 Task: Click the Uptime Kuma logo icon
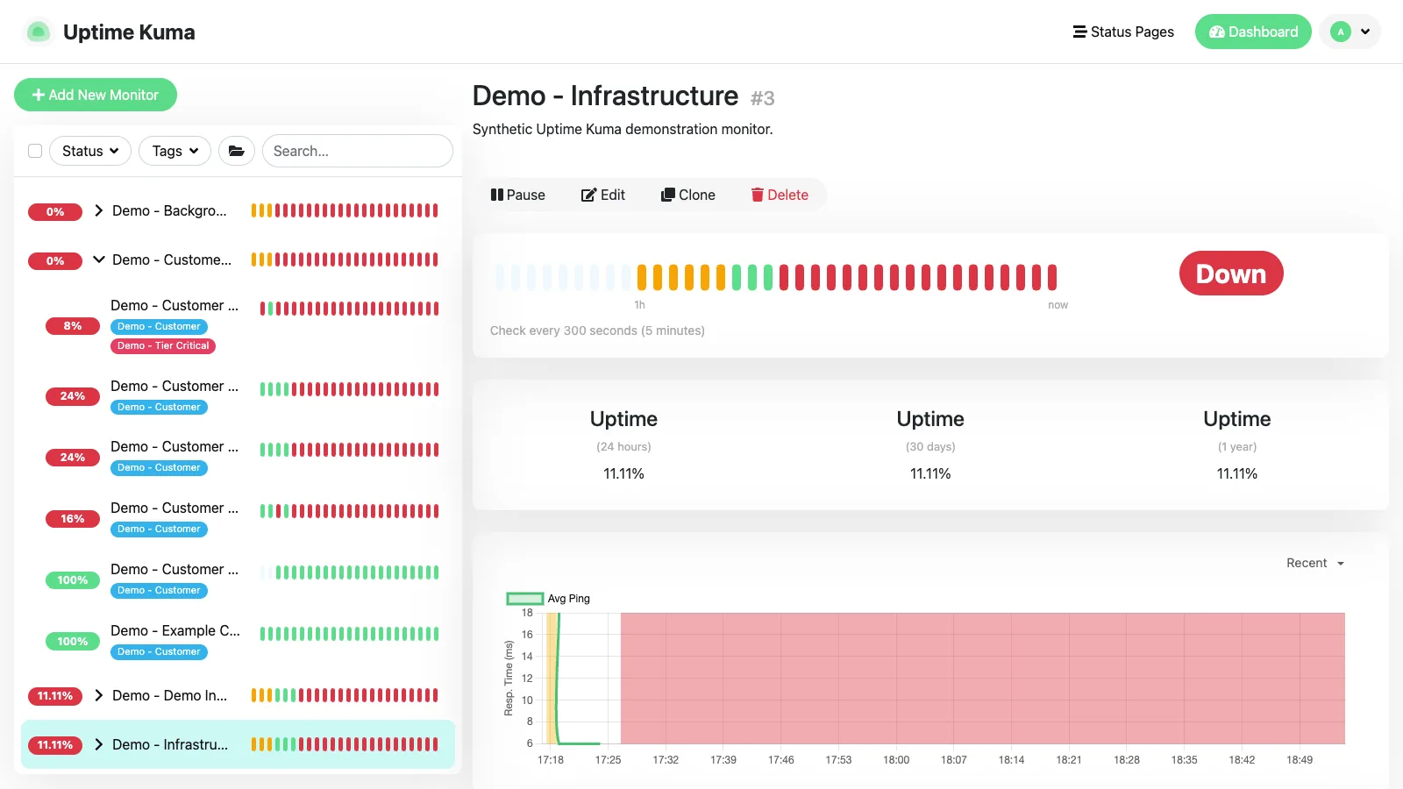tap(38, 32)
